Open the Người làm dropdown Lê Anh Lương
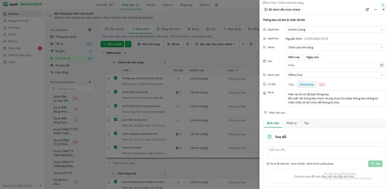This screenshot has width=389, height=189. point(336,30)
